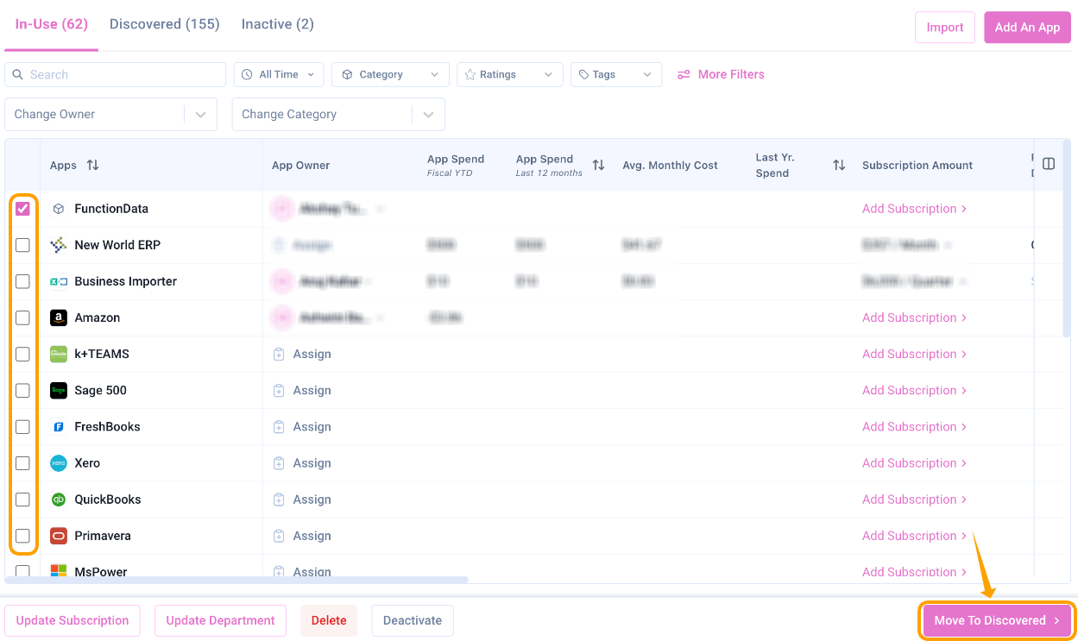Click the Import button
This screenshot has width=1078, height=641.
(x=945, y=28)
